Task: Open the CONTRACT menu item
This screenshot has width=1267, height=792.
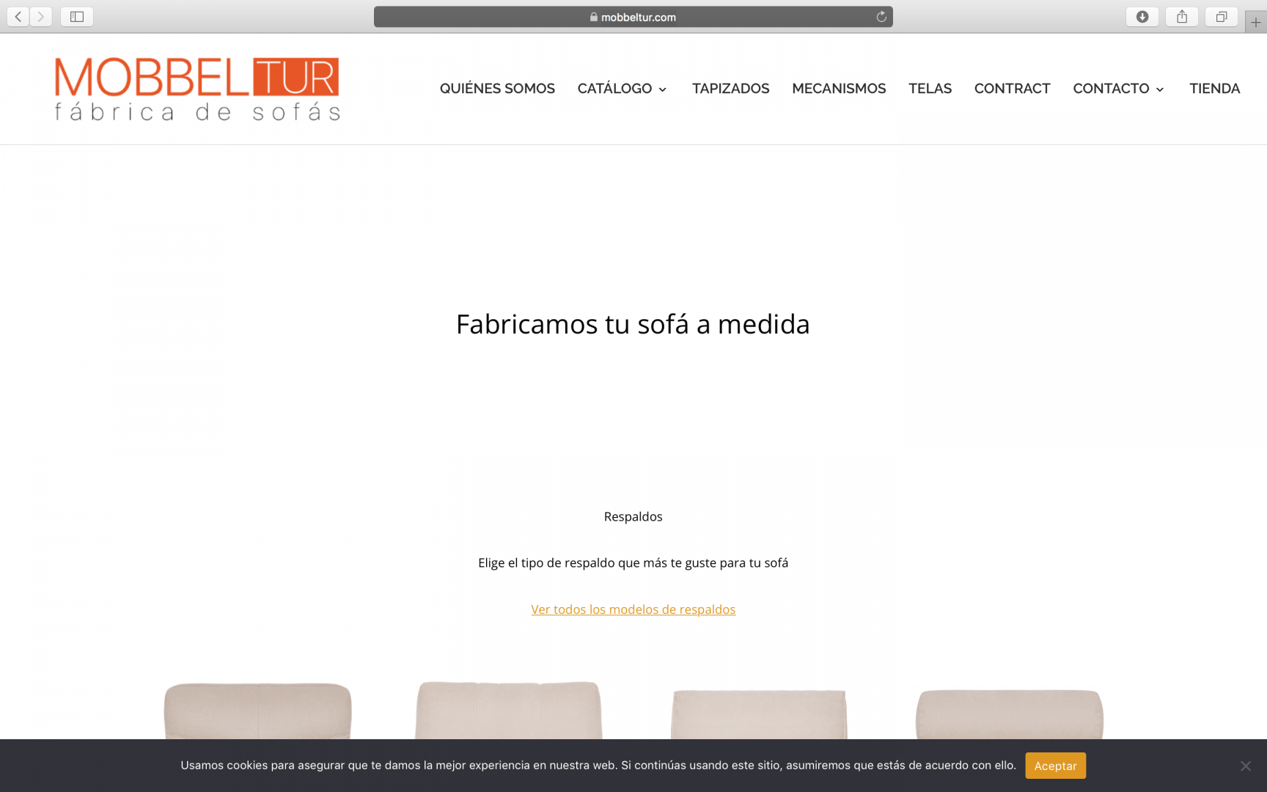Action: 1013,89
